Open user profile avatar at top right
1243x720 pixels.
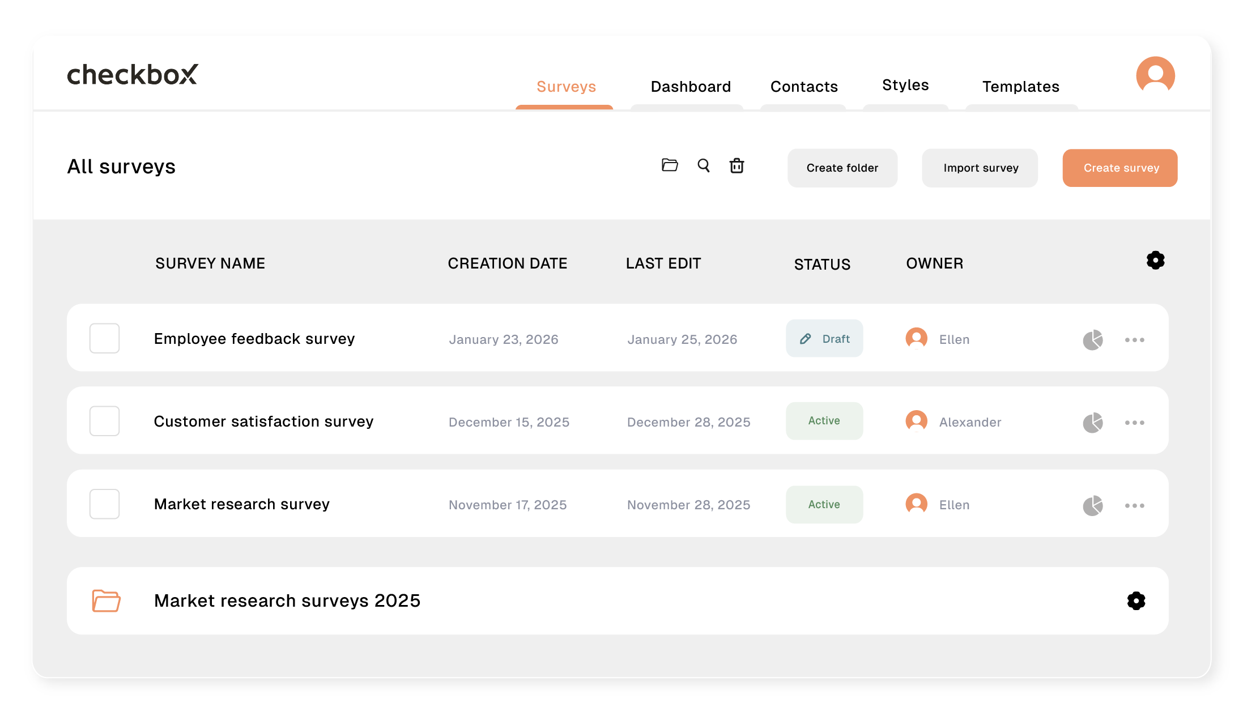[1155, 75]
